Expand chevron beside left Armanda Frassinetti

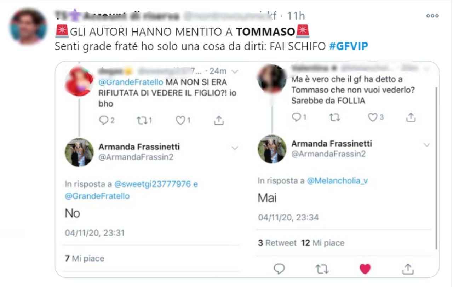coord(235,148)
